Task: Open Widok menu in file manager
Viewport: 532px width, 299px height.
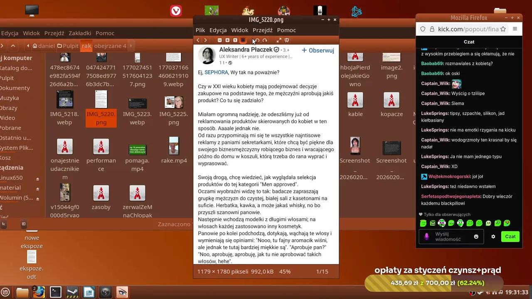Action: 32,33
